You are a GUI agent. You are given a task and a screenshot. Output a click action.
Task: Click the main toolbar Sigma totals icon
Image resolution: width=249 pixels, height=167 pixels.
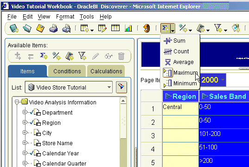pyautogui.click(x=166, y=28)
